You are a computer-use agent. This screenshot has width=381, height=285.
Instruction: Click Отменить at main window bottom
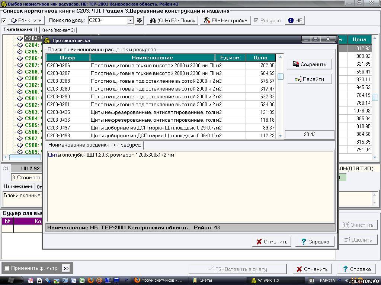312,269
